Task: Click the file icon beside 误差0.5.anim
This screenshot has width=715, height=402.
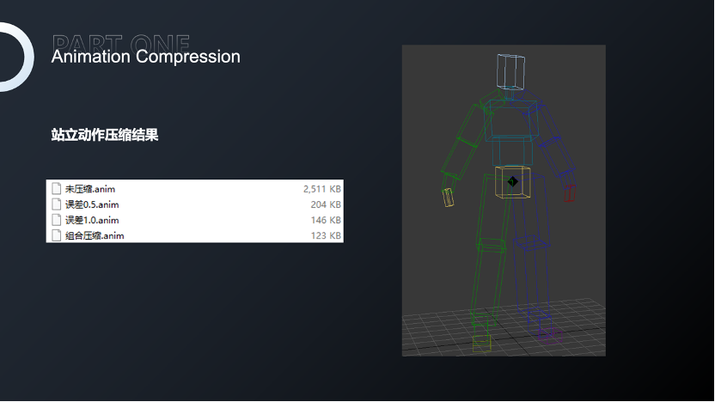Action: (x=57, y=204)
